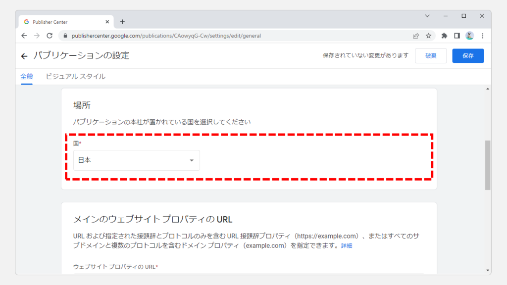
Task: Open the Chrome profile avatar
Action: point(469,36)
